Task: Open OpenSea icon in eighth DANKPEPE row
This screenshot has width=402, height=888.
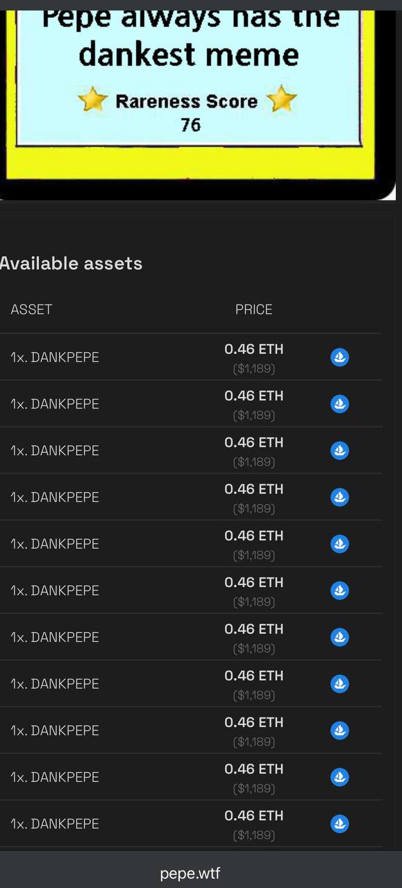Action: tap(340, 683)
